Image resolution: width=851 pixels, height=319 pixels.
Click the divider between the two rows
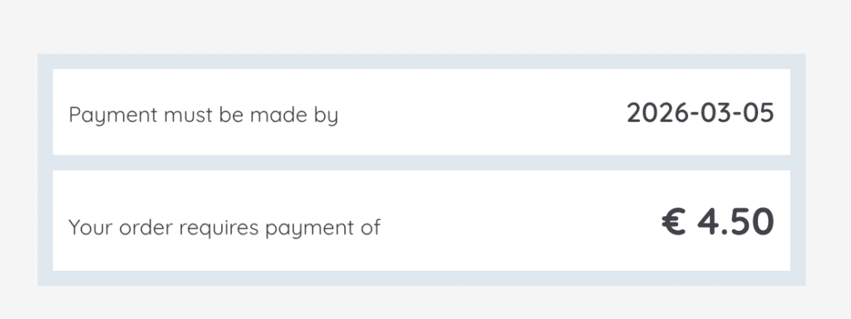421,163
